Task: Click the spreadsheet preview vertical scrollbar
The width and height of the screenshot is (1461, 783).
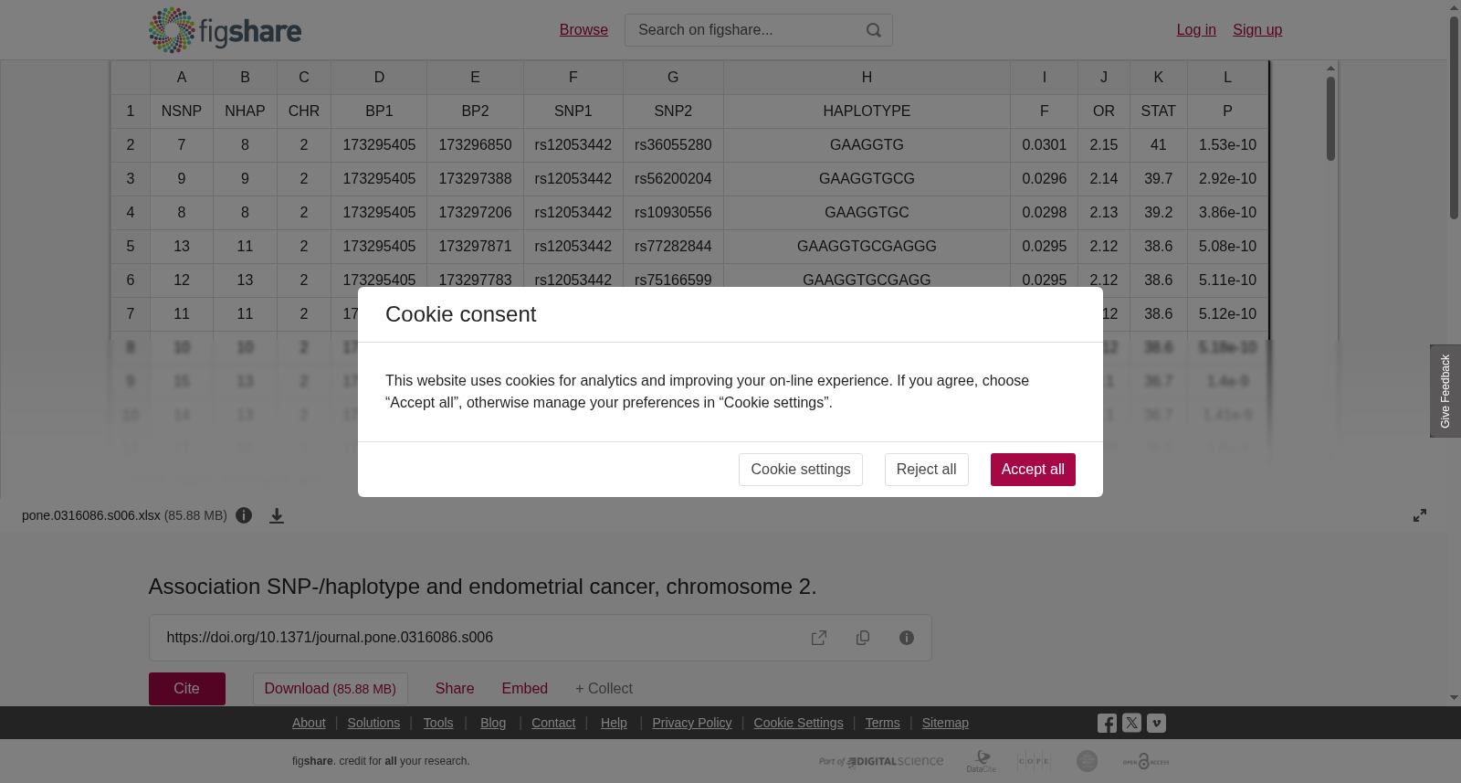Action: 1330,119
